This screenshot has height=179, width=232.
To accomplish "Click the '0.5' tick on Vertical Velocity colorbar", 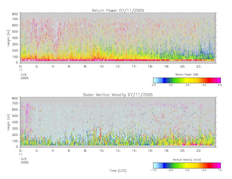I will [204, 170].
